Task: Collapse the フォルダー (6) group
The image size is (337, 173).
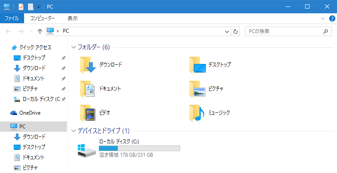Action: click(74, 47)
